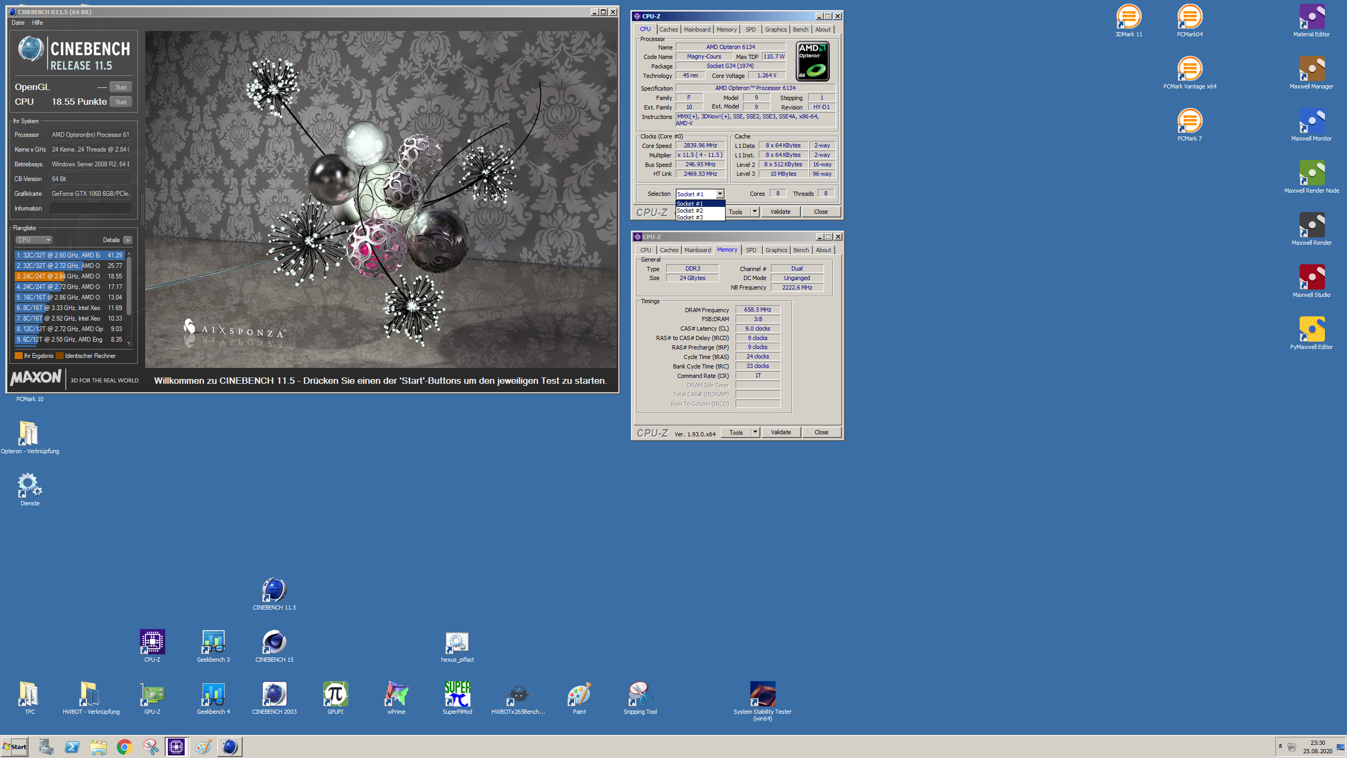The height and width of the screenshot is (758, 1347).
Task: Open About tab in lower CPU-Z window
Action: [823, 250]
